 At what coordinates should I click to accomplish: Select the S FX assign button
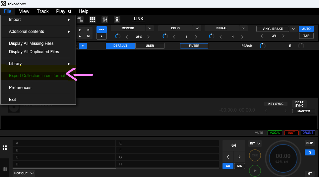88,30
